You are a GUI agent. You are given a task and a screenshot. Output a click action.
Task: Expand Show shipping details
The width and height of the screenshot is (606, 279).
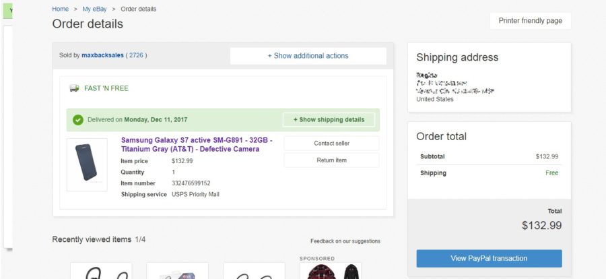coord(329,120)
